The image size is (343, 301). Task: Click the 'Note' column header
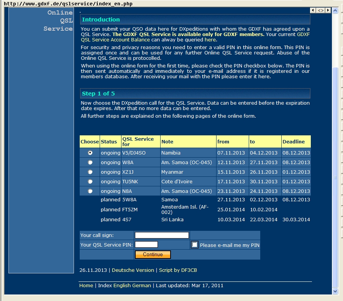click(188, 141)
